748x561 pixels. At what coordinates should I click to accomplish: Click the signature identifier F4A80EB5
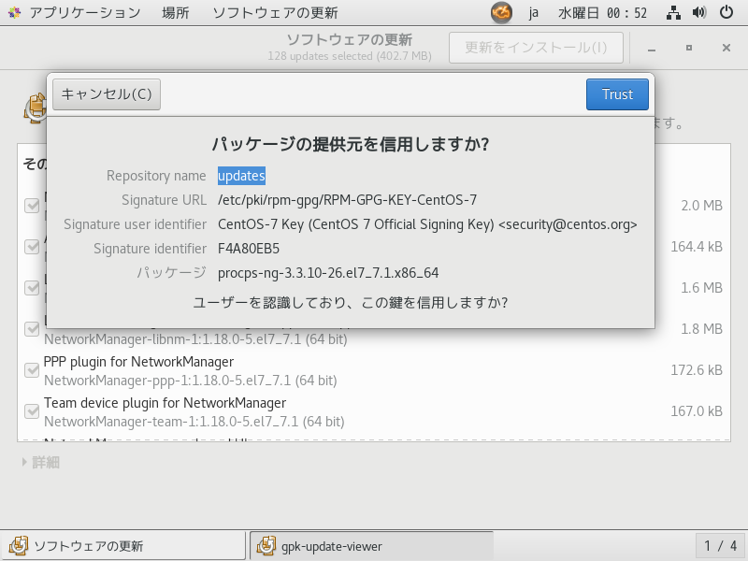(x=249, y=249)
